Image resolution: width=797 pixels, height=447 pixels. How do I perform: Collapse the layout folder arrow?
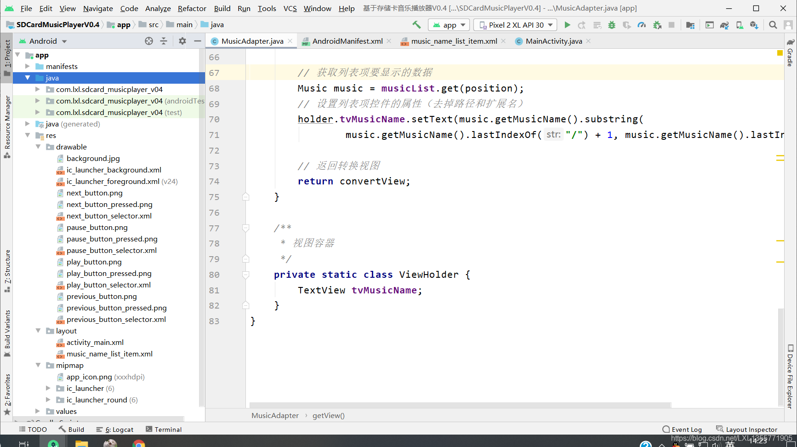click(38, 331)
